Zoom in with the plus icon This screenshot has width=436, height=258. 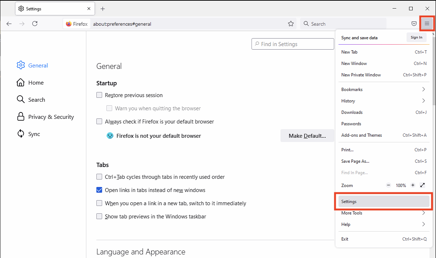413,185
